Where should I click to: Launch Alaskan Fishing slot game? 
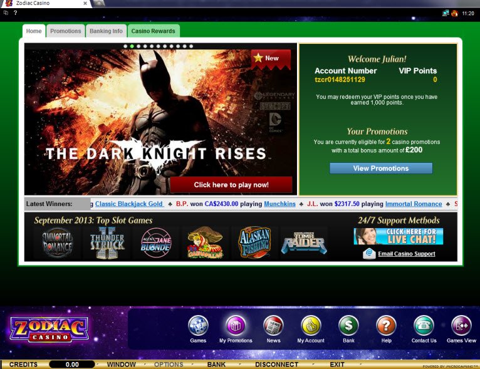click(254, 243)
